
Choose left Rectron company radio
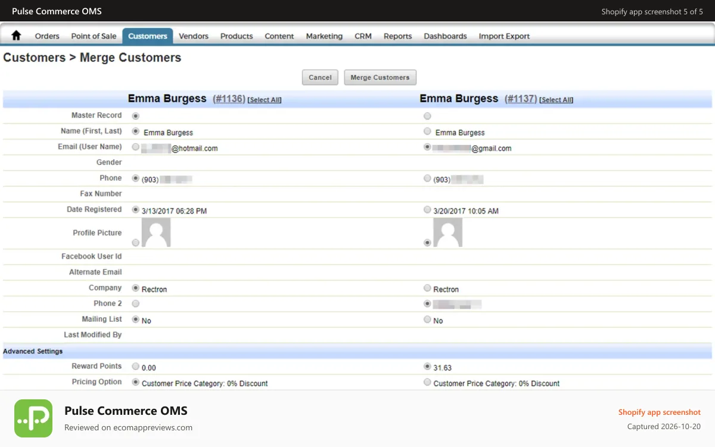pos(136,288)
